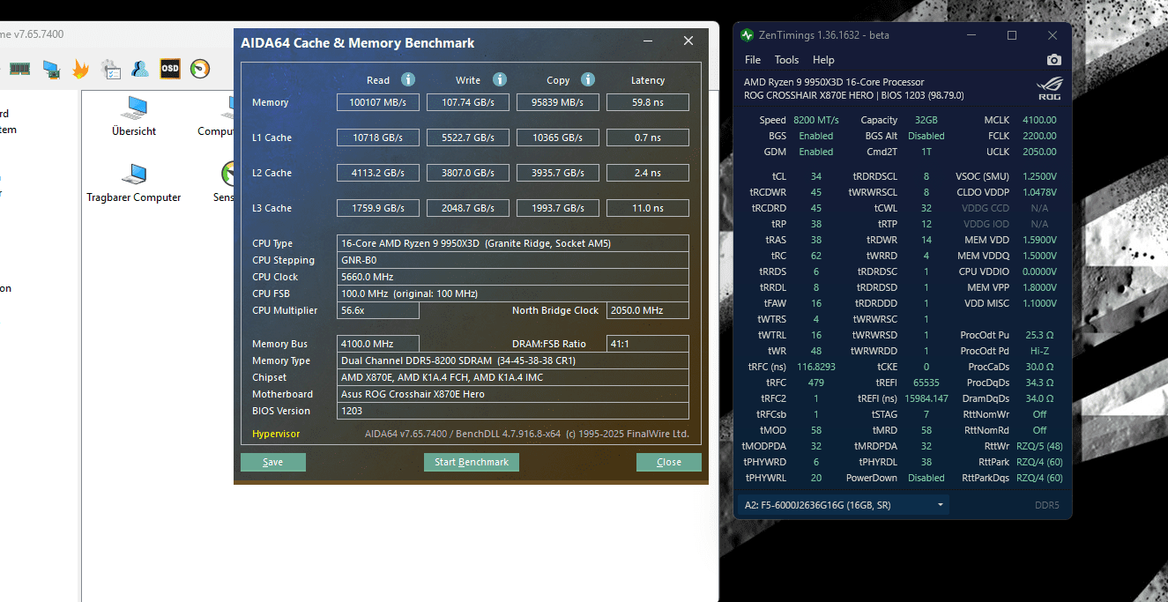Click the Capacity value 32GB in ZenTimings
The image size is (1168, 602).
[x=926, y=120]
